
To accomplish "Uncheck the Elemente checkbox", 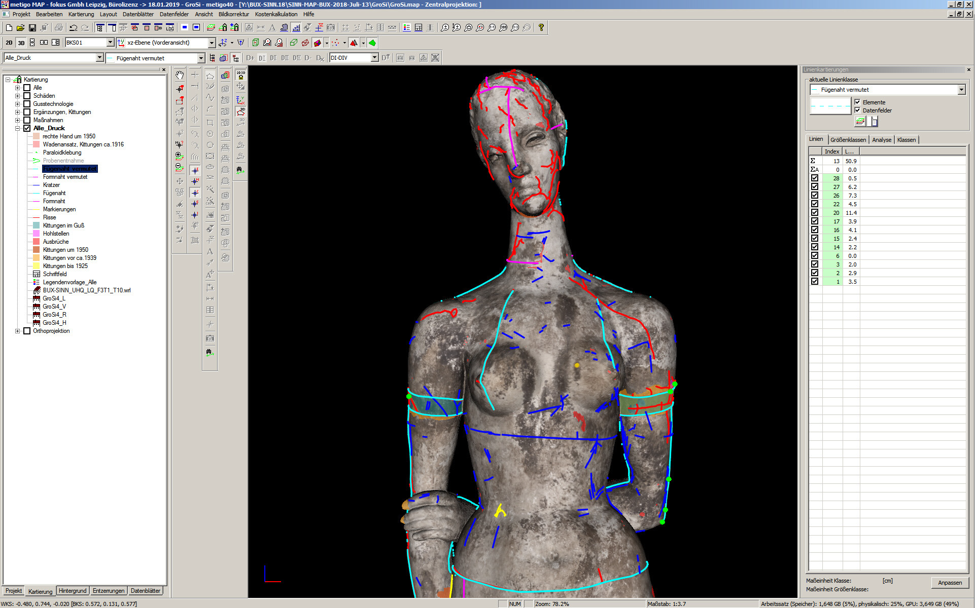I will coord(857,102).
